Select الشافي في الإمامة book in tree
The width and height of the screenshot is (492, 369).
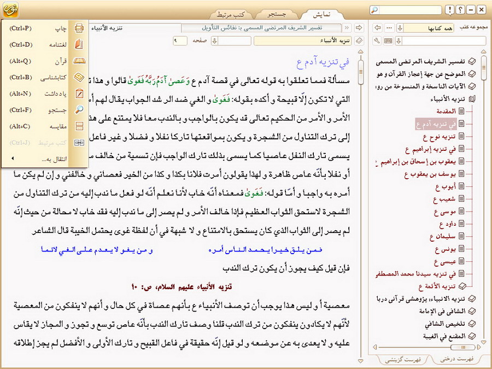pyautogui.click(x=442, y=311)
